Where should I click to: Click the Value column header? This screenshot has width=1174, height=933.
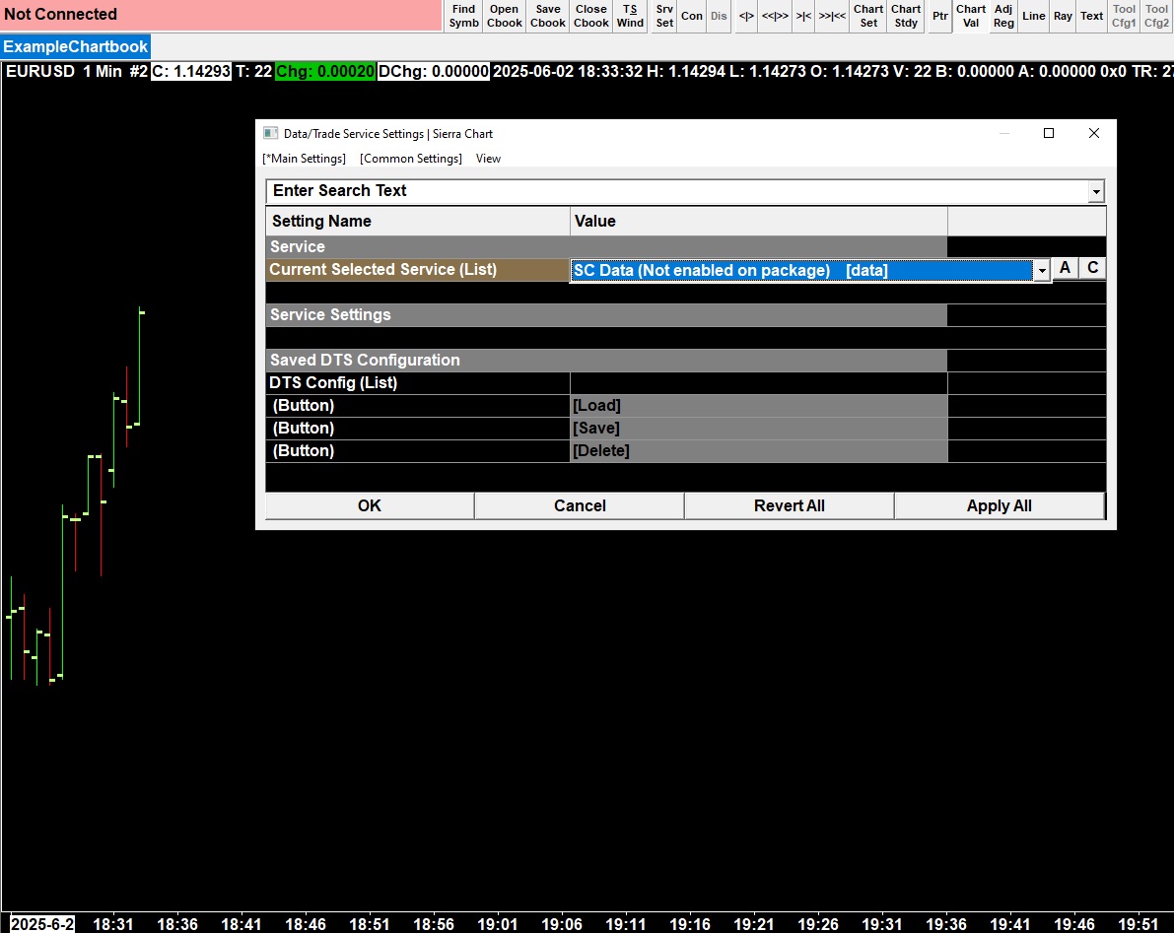[758, 222]
